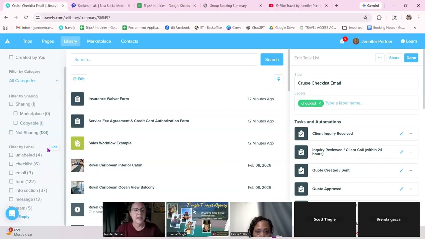Open the Gemini side panel button
The height and width of the screenshot is (239, 425).
(x=371, y=6)
